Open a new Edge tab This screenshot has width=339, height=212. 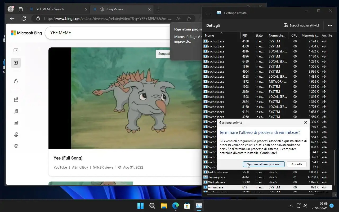(158, 9)
